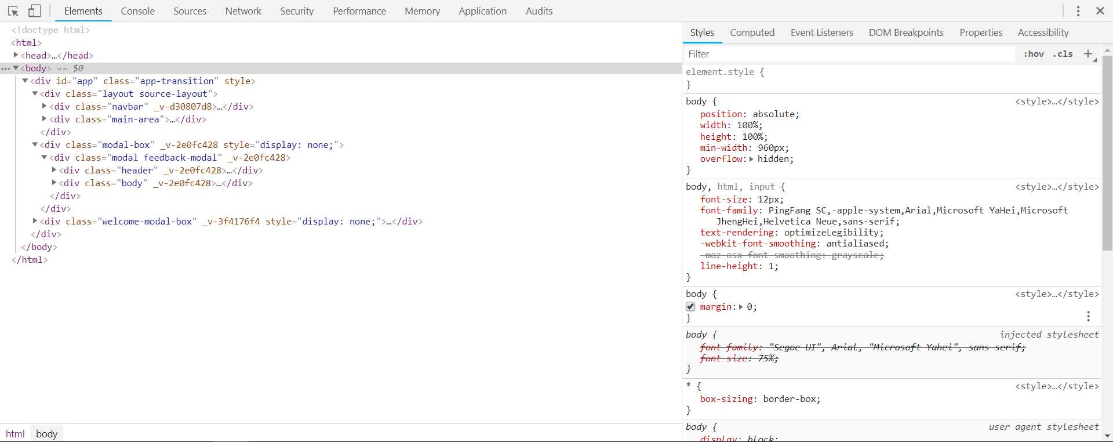The height and width of the screenshot is (442, 1113).
Task: Expand the overflow hidden shorthand arrow
Action: click(751, 159)
